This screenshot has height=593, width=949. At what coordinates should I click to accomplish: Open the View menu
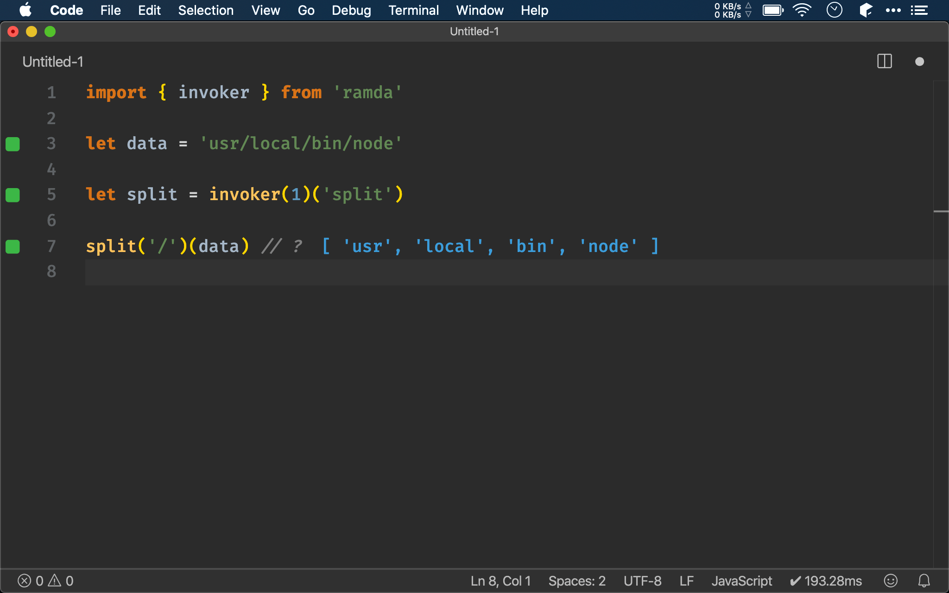coord(266,10)
